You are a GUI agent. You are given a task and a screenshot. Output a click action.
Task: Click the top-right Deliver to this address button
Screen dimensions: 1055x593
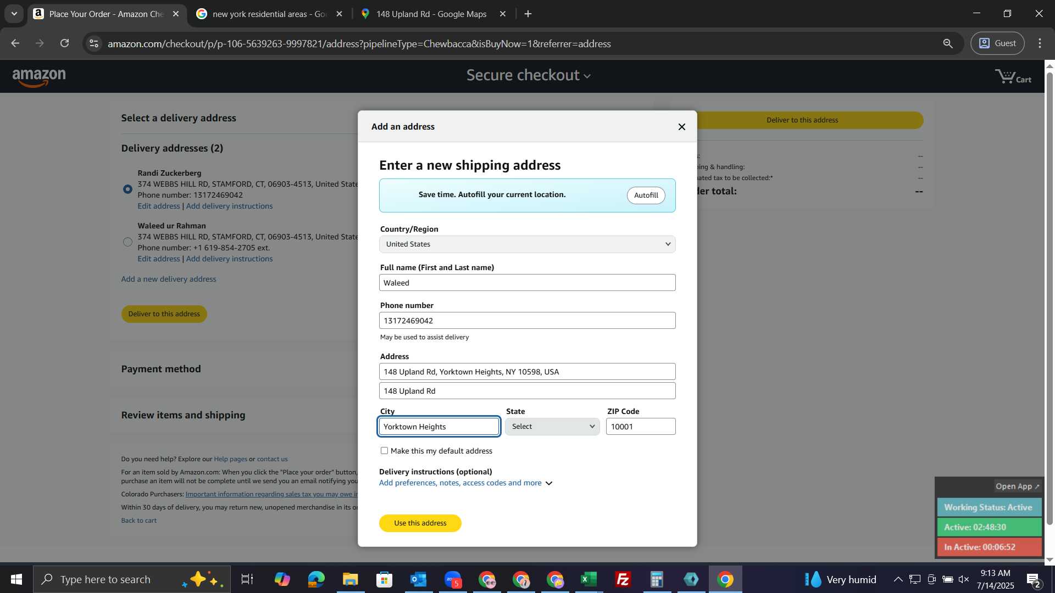click(810, 120)
